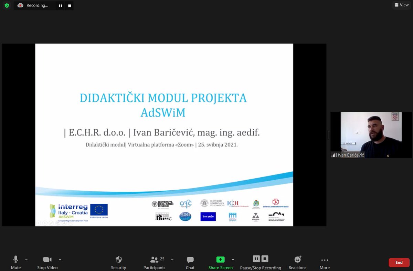Click the E.C.H.R. d.o.o. presenter line
This screenshot has height=271, width=413.
pyautogui.click(x=162, y=132)
